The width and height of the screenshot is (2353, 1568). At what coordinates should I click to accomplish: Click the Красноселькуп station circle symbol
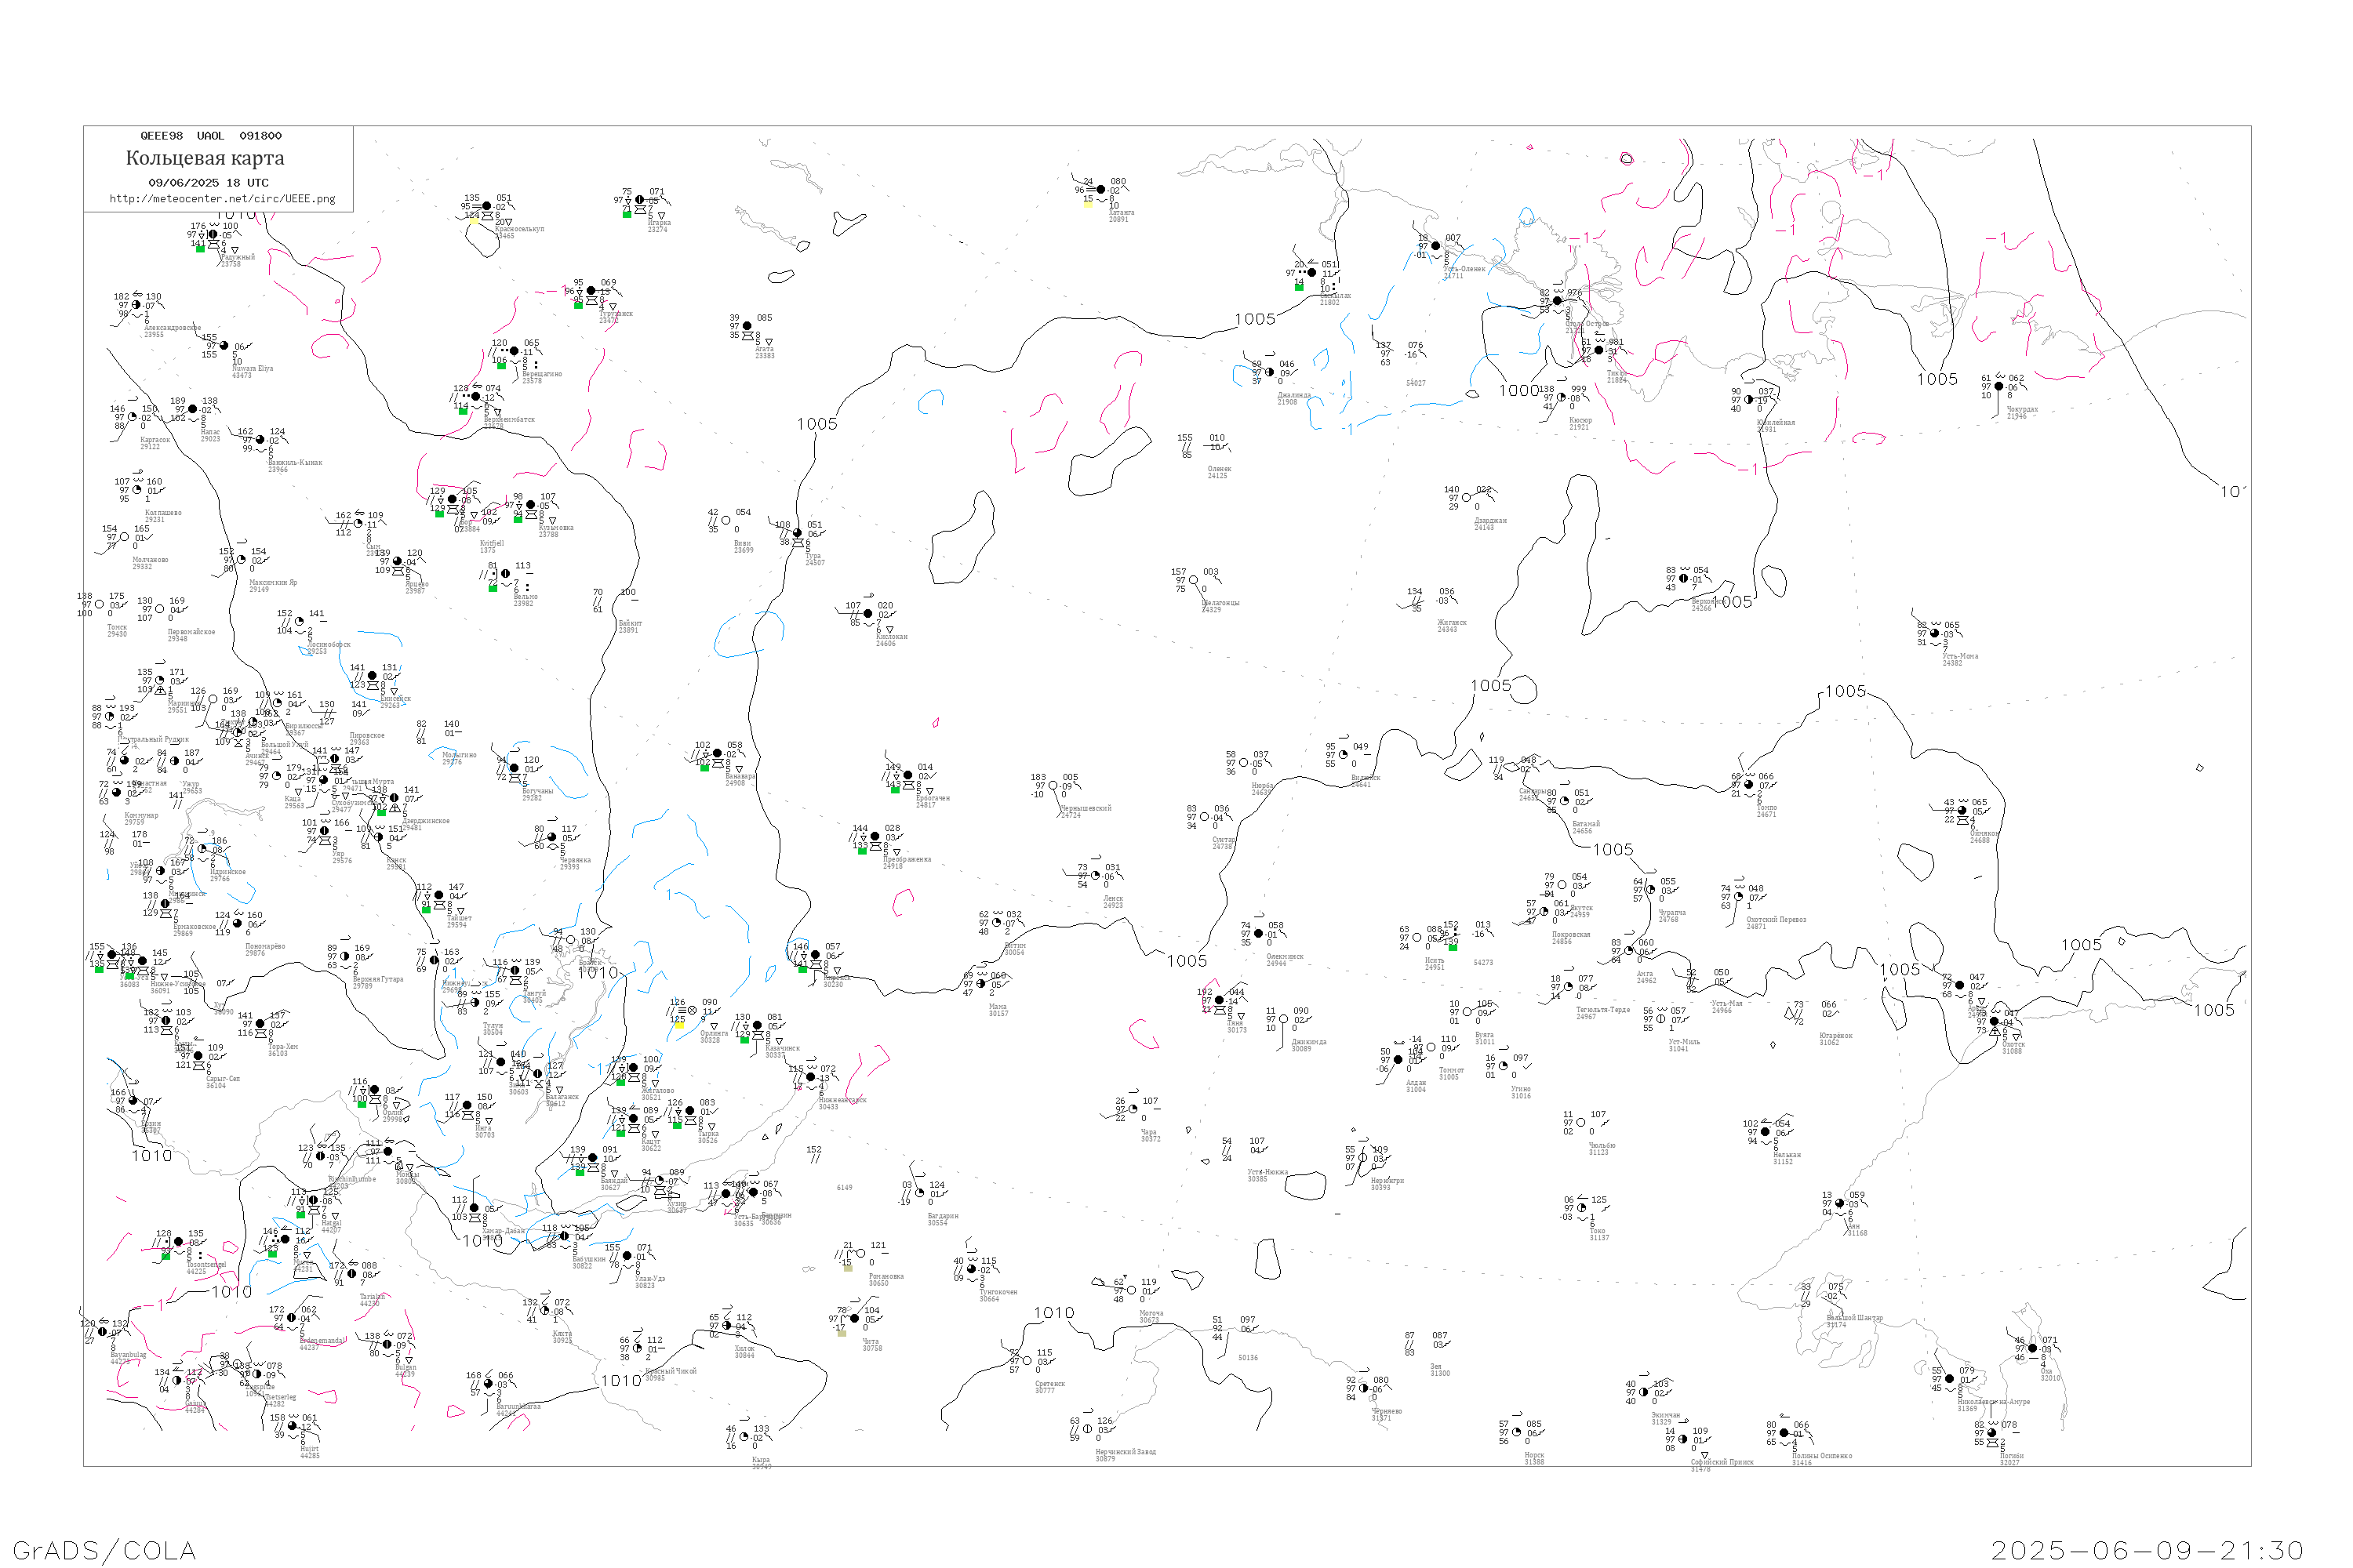point(487,207)
